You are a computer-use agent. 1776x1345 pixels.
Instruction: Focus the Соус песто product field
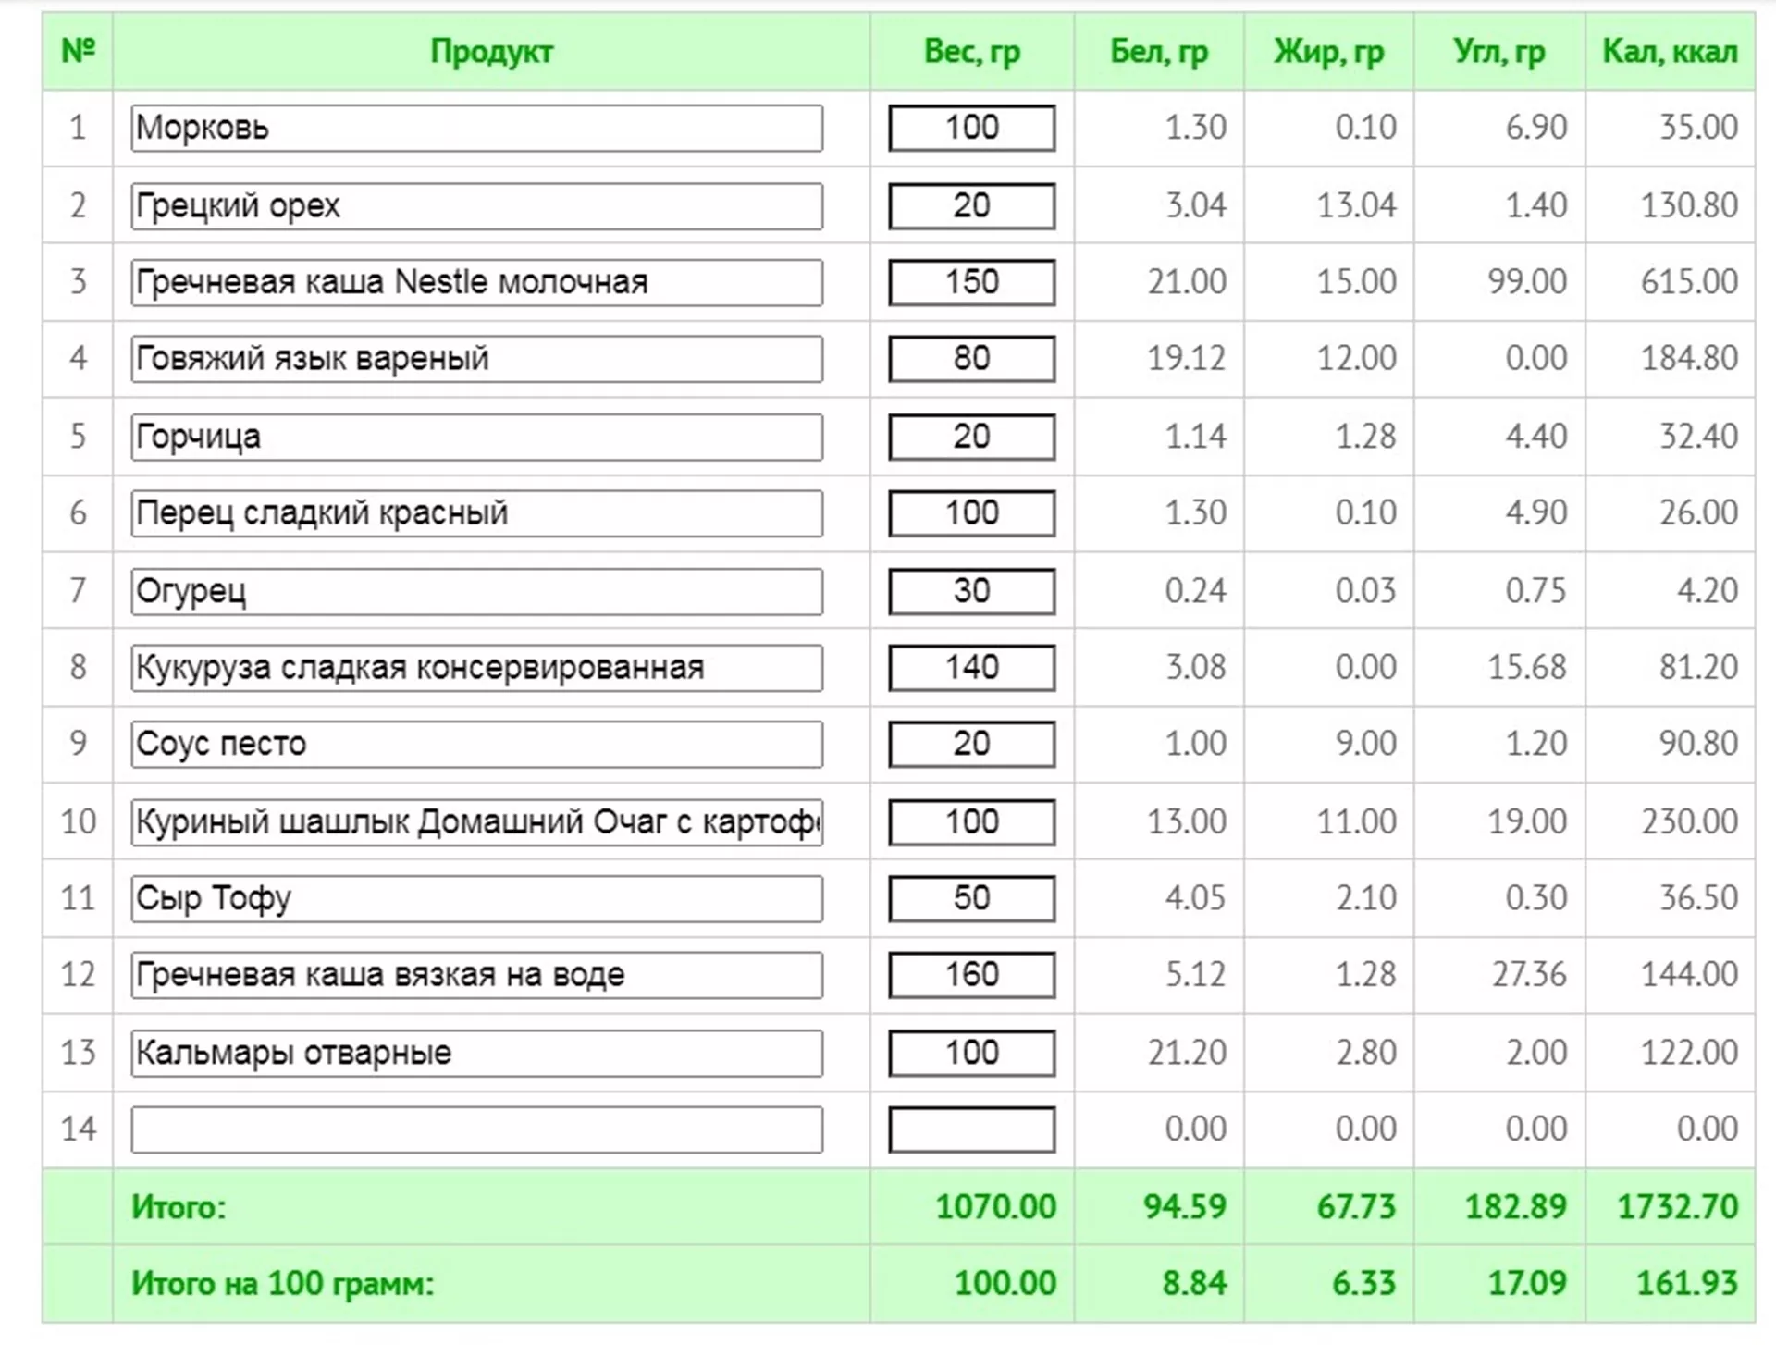[x=476, y=745]
